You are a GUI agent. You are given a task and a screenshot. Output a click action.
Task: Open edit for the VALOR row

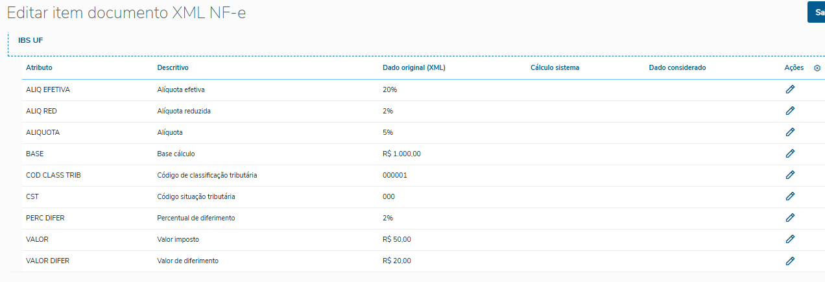tap(790, 239)
